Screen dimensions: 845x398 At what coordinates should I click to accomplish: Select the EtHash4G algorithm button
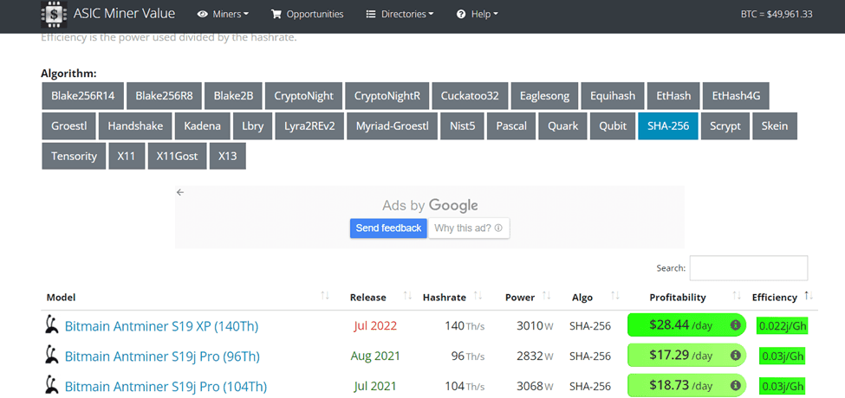(736, 96)
